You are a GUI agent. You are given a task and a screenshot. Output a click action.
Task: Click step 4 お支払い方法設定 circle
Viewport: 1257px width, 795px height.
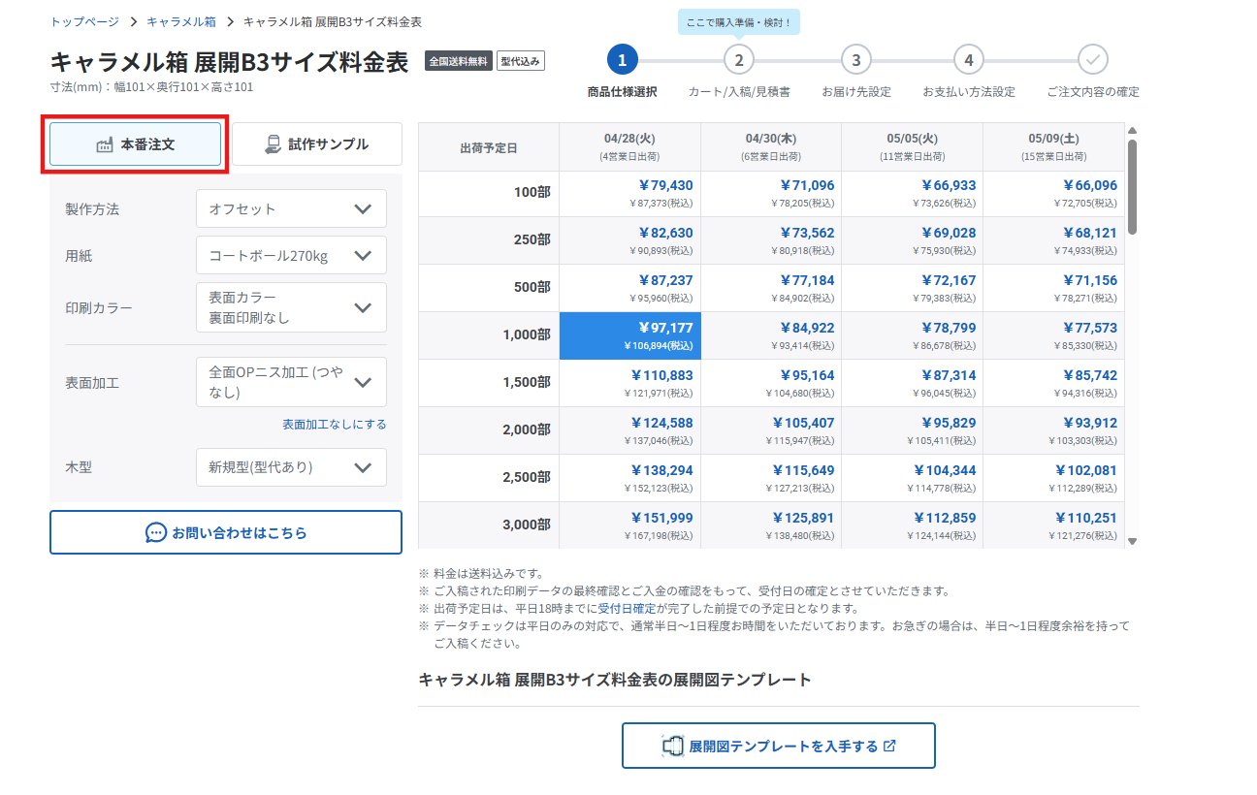coord(968,60)
